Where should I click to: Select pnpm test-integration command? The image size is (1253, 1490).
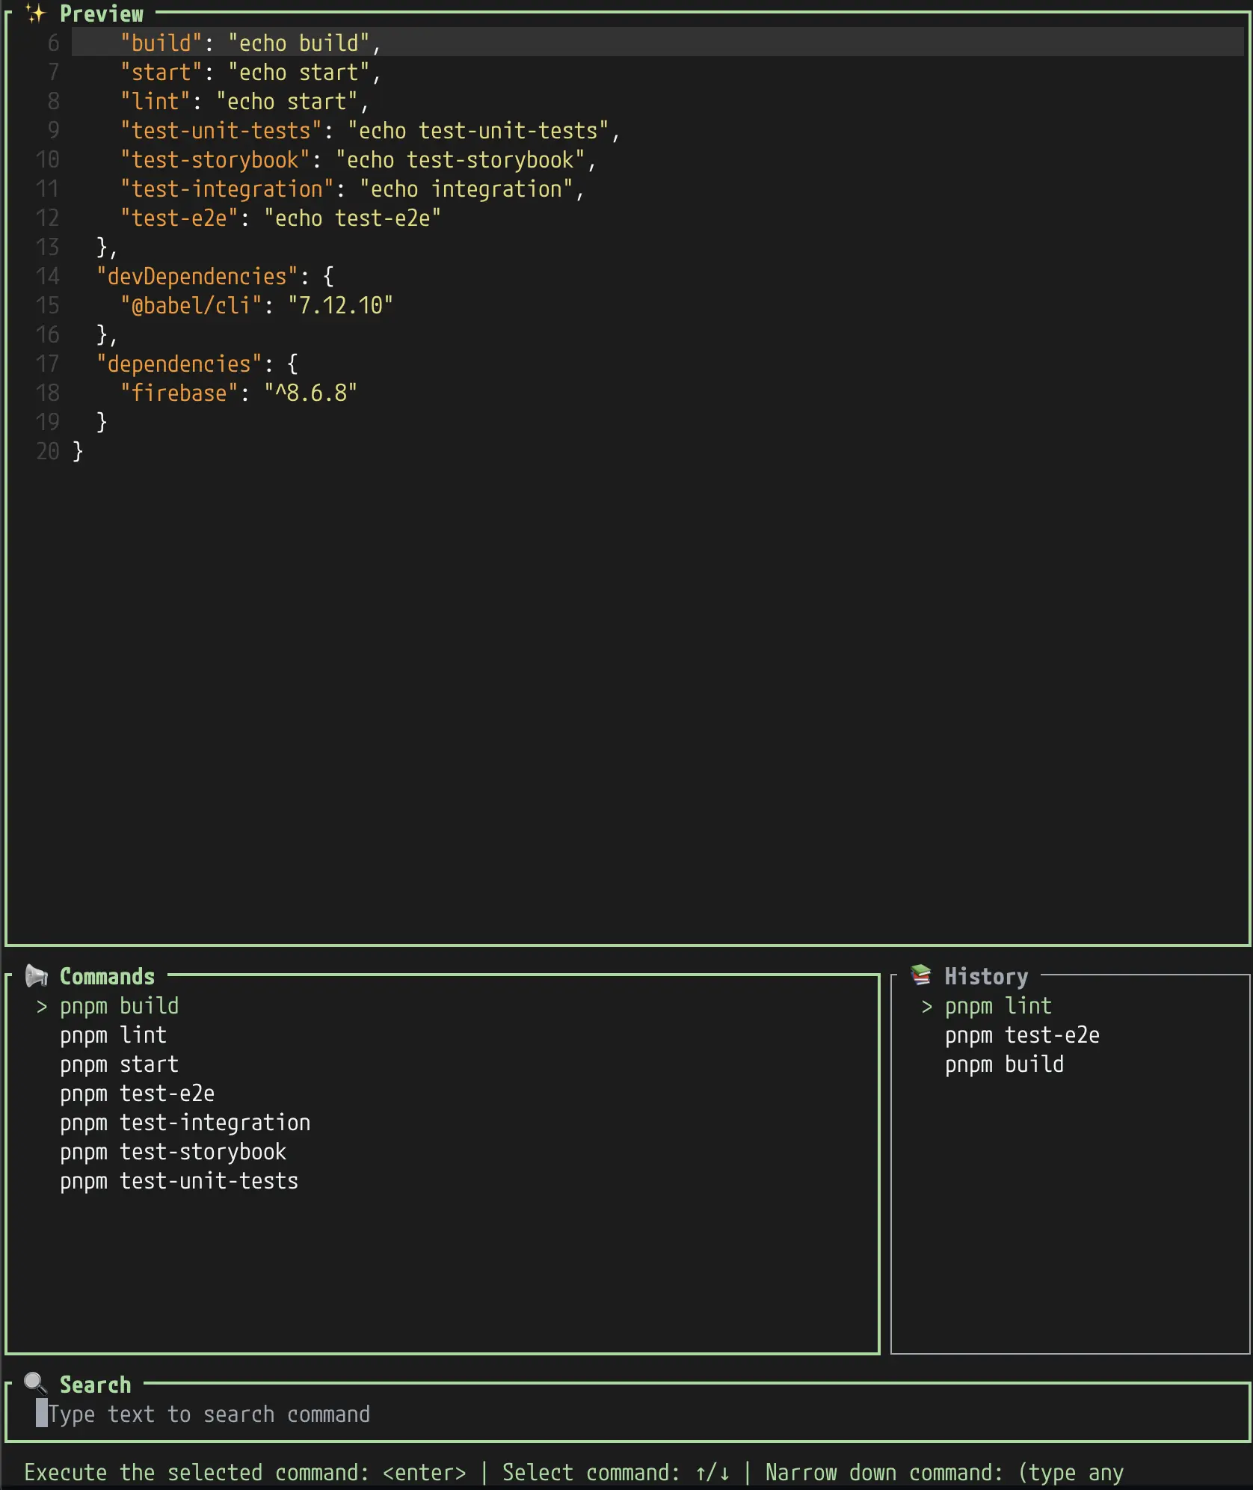[x=185, y=1123]
